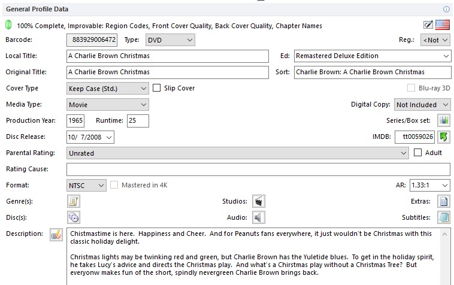Open the Genre(s) editor icon
Viewport: 454px width, 285px height.
click(x=74, y=201)
